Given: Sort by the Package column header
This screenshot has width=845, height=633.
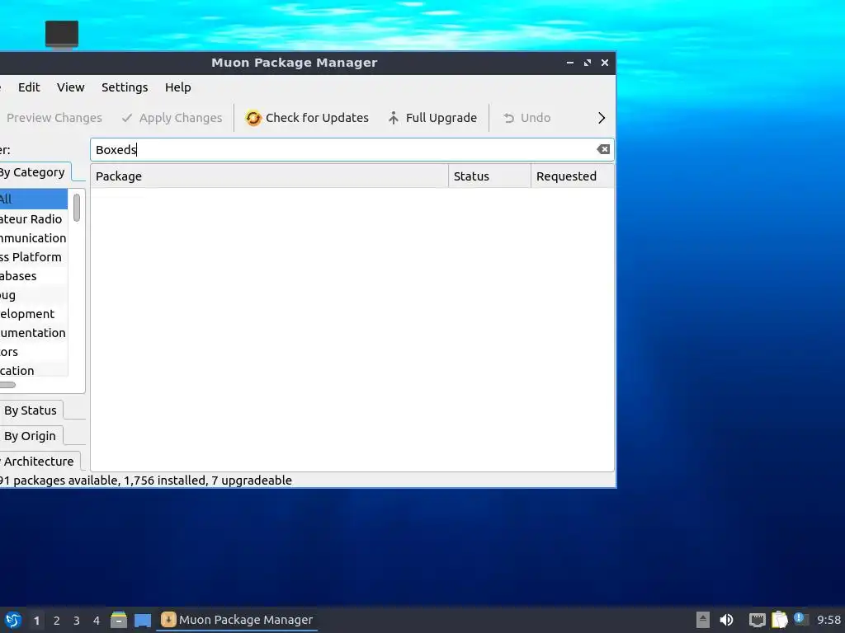Looking at the screenshot, I should [x=269, y=176].
